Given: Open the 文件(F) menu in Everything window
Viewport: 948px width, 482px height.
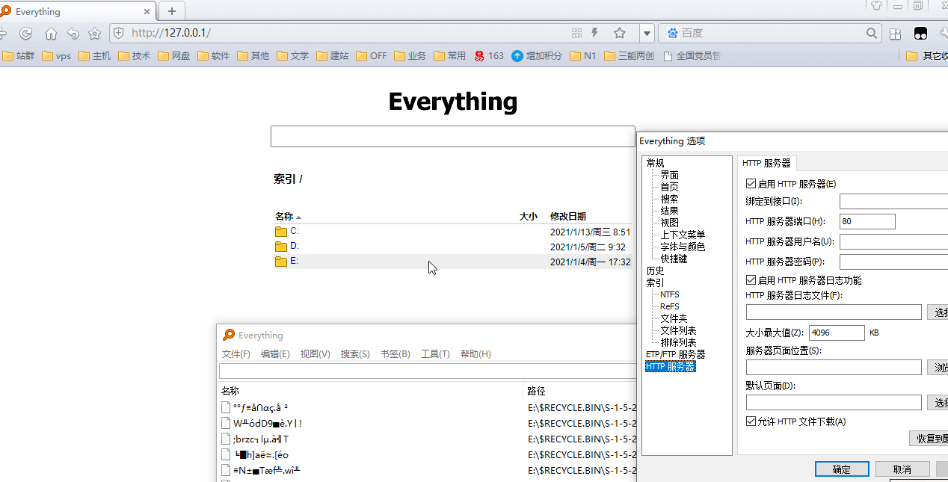Looking at the screenshot, I should [x=236, y=354].
